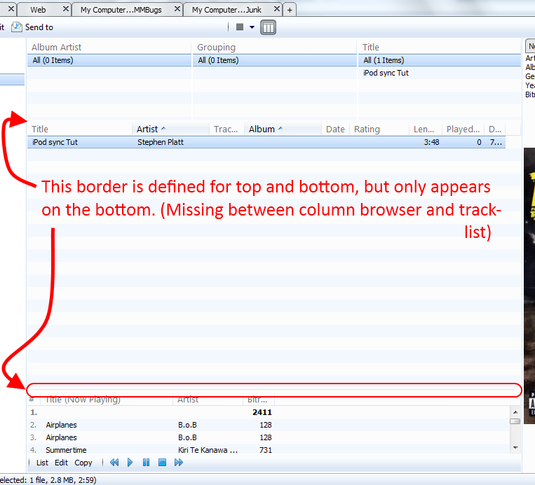The width and height of the screenshot is (535, 485).
Task: Switch to the Web tab
Action: point(38,10)
